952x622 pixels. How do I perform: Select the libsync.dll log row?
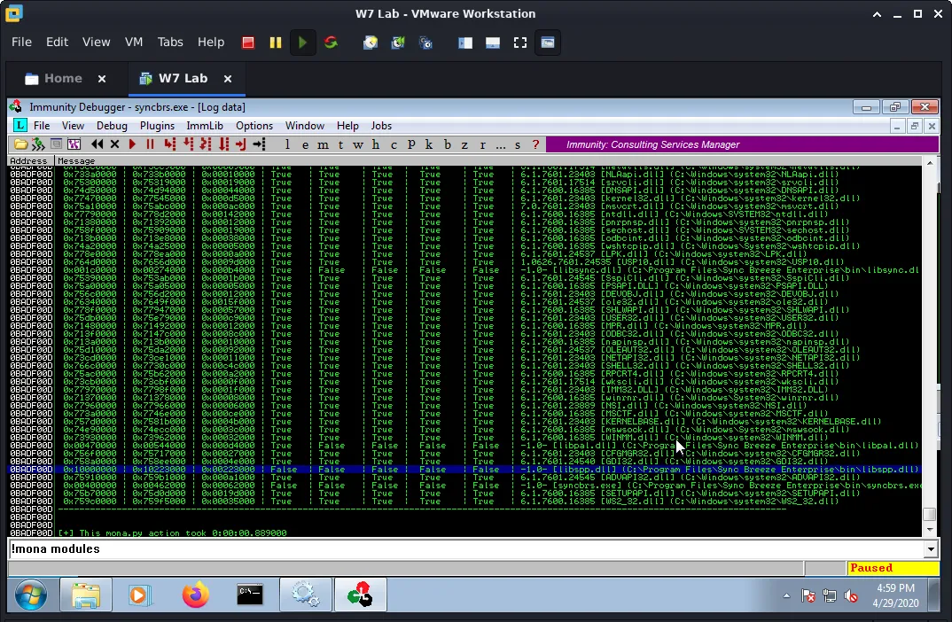click(x=465, y=270)
